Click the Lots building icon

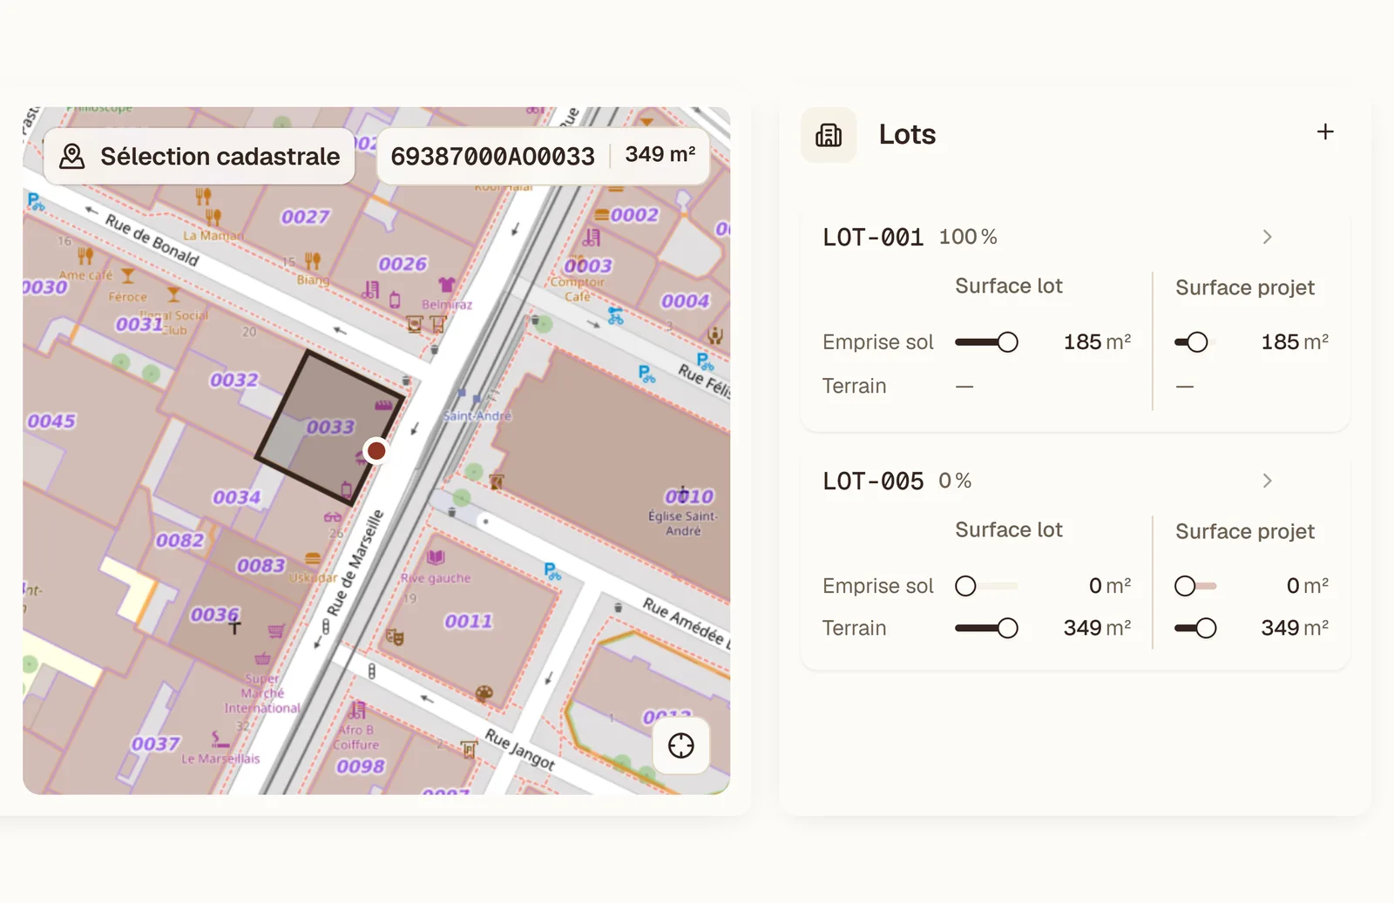point(829,135)
